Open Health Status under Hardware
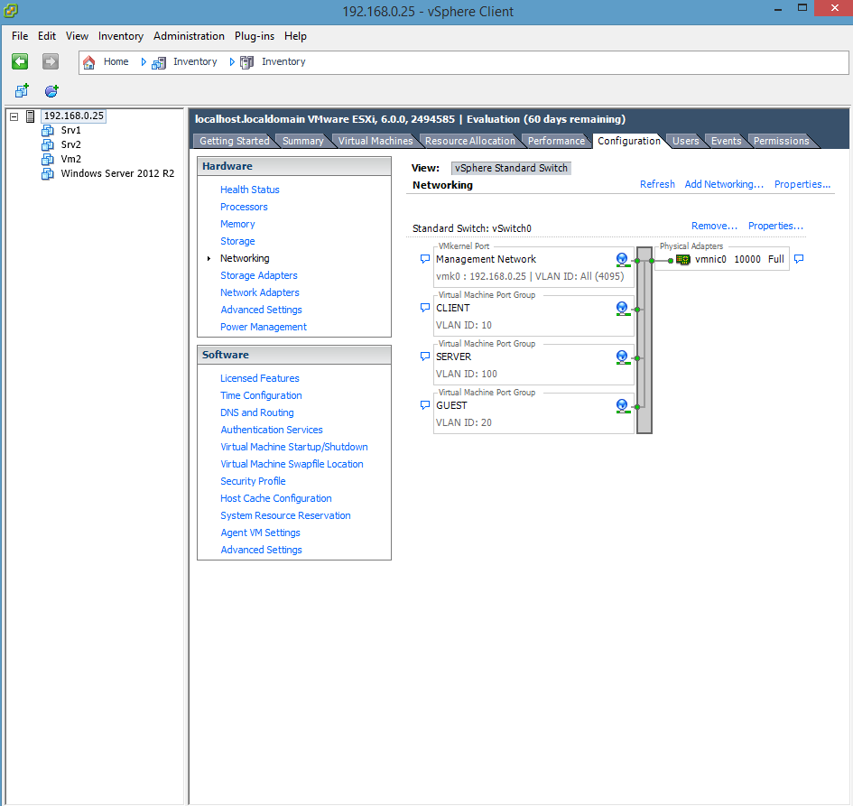This screenshot has height=806, width=853. (x=250, y=190)
